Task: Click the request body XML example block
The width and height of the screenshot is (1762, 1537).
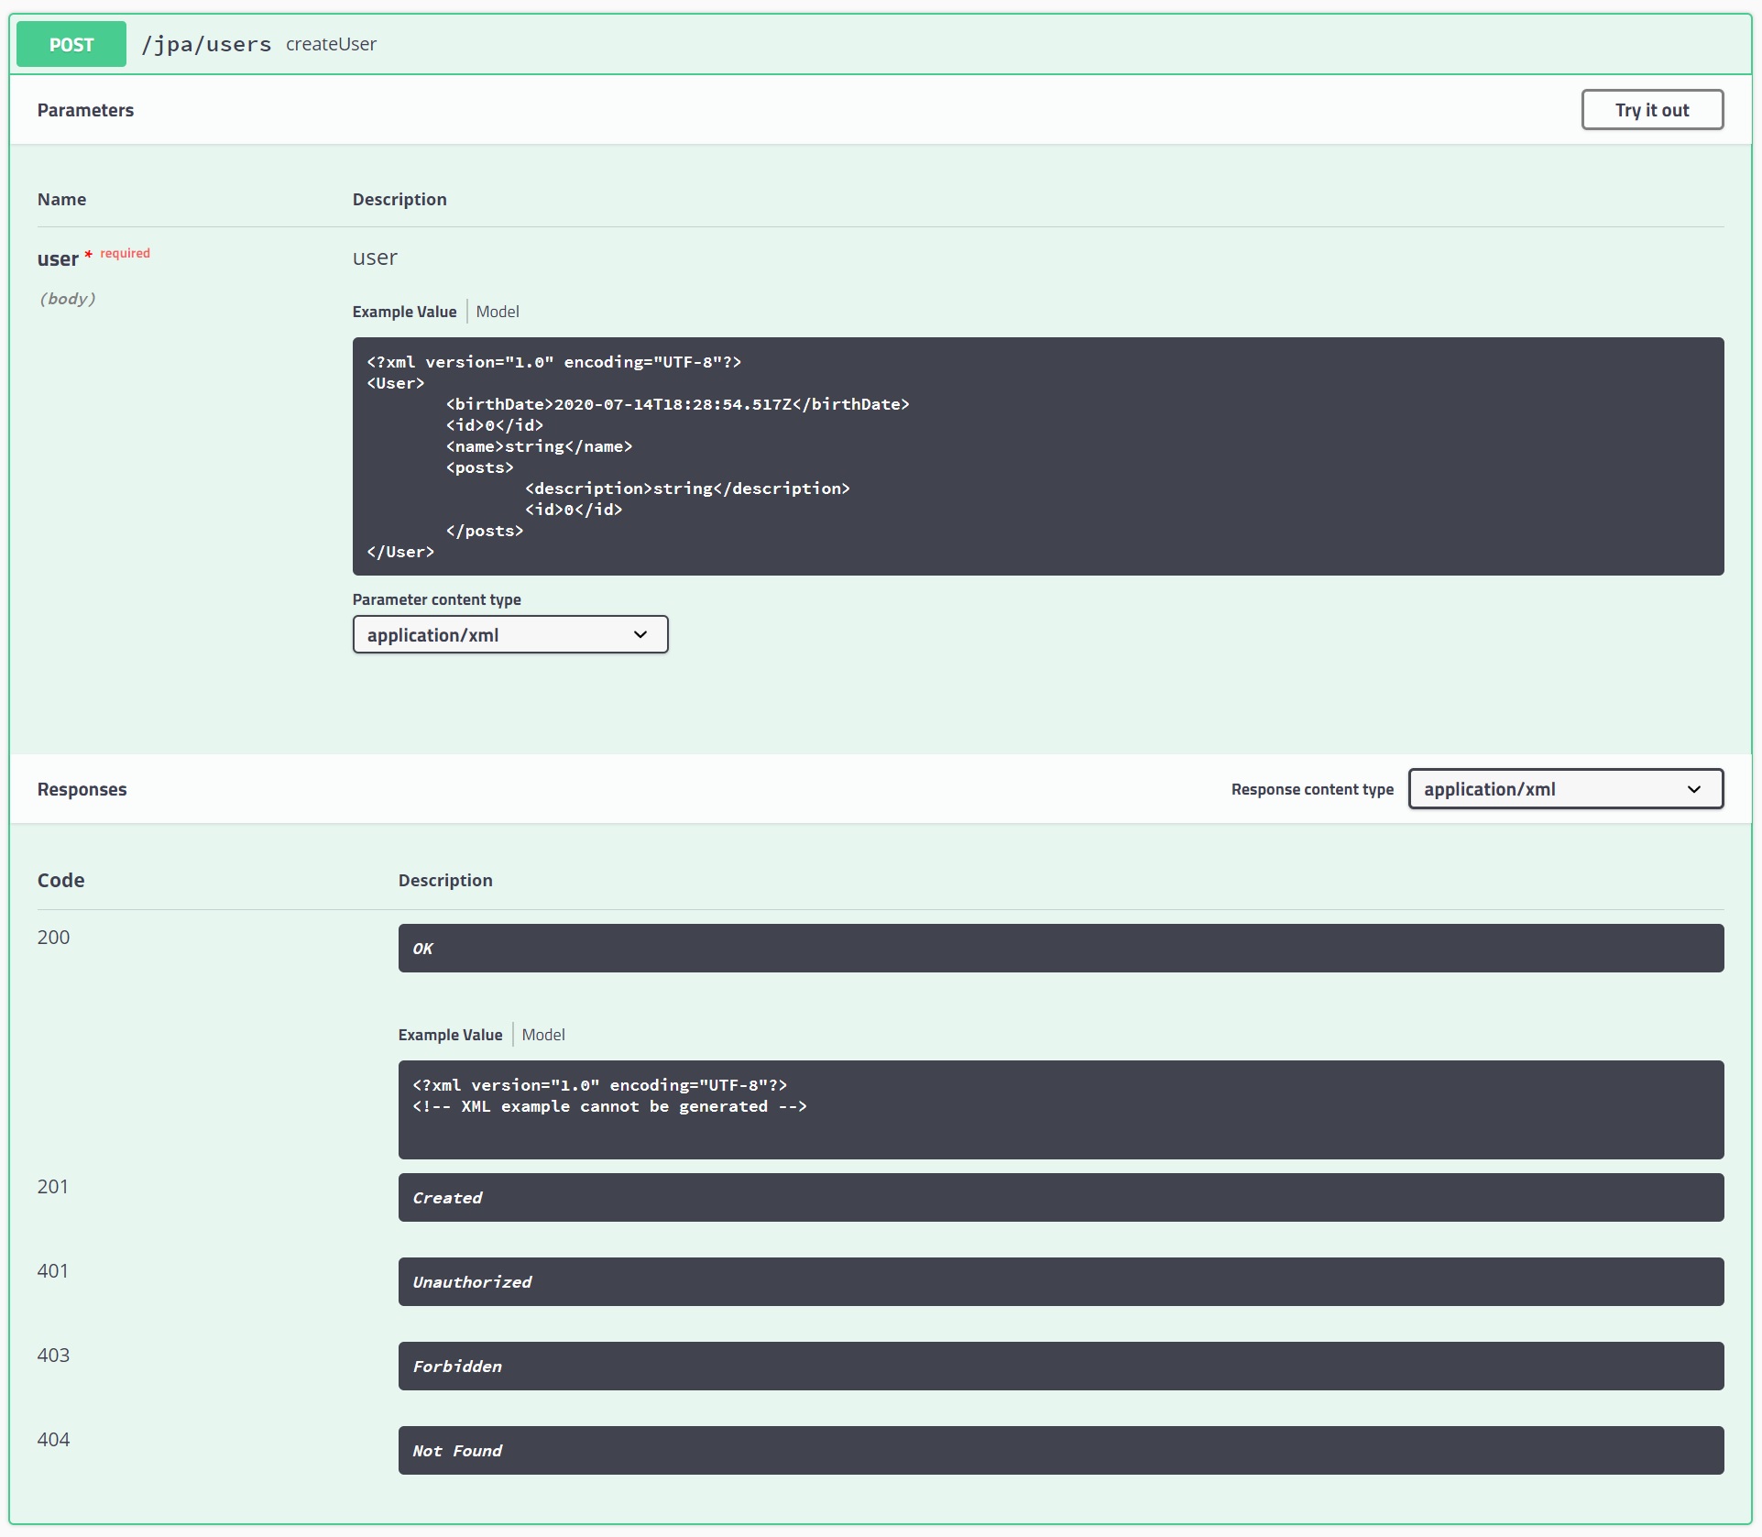Action: pyautogui.click(x=1037, y=456)
